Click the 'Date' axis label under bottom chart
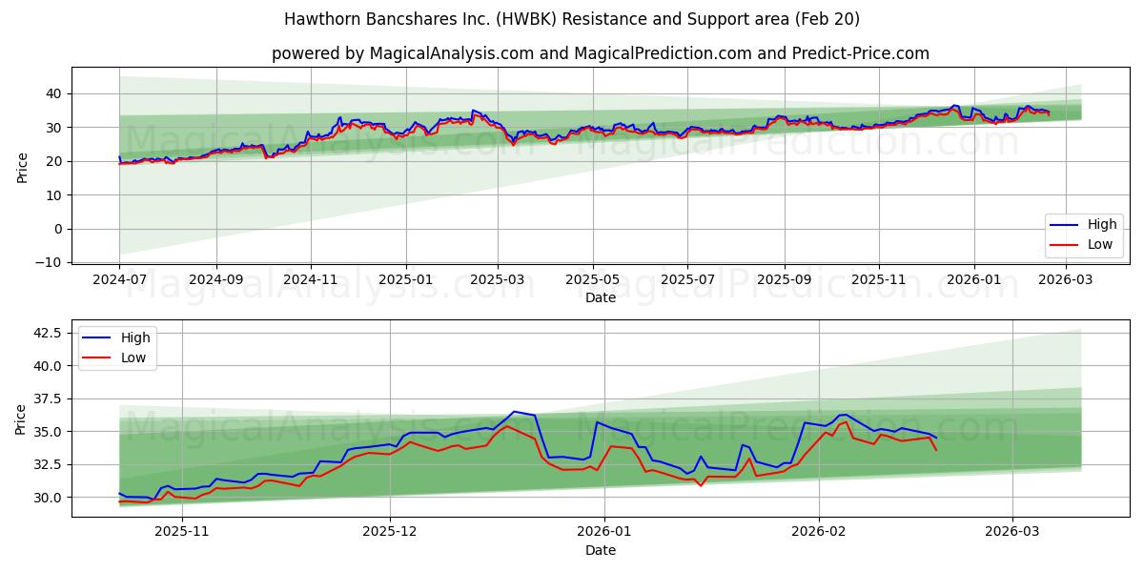The height and width of the screenshot is (572, 1144). pyautogui.click(x=601, y=550)
